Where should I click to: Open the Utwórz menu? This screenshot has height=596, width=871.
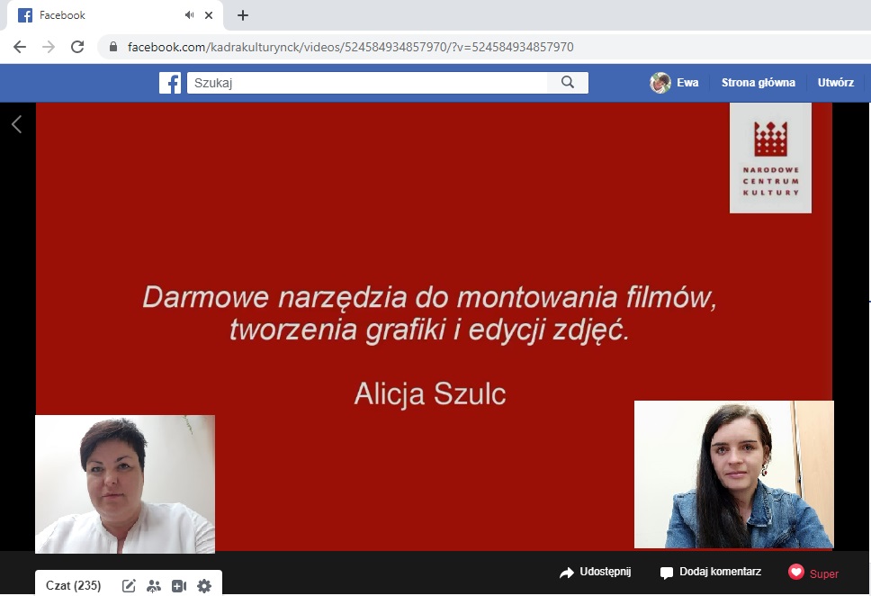coord(835,83)
